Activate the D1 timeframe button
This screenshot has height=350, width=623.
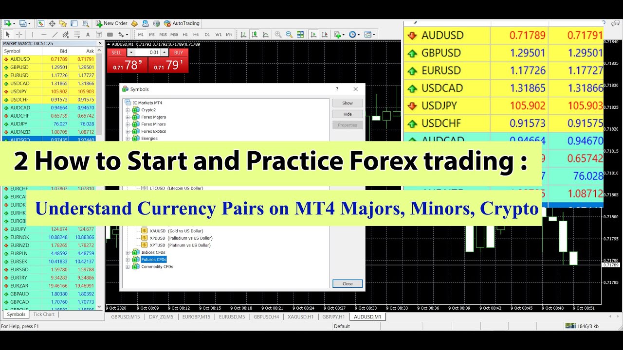tap(207, 35)
